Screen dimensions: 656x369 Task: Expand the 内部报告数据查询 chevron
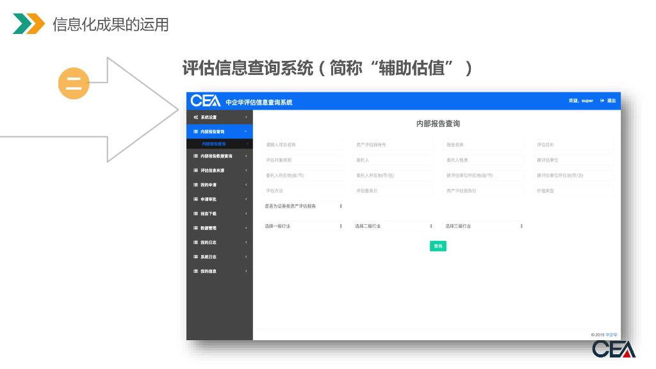246,156
